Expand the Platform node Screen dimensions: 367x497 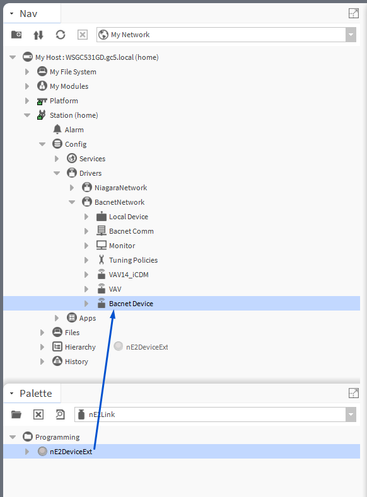(27, 101)
